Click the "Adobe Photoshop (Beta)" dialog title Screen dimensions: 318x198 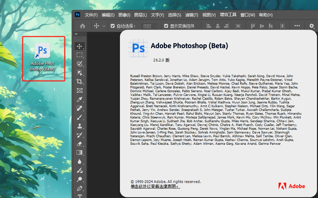189,46
